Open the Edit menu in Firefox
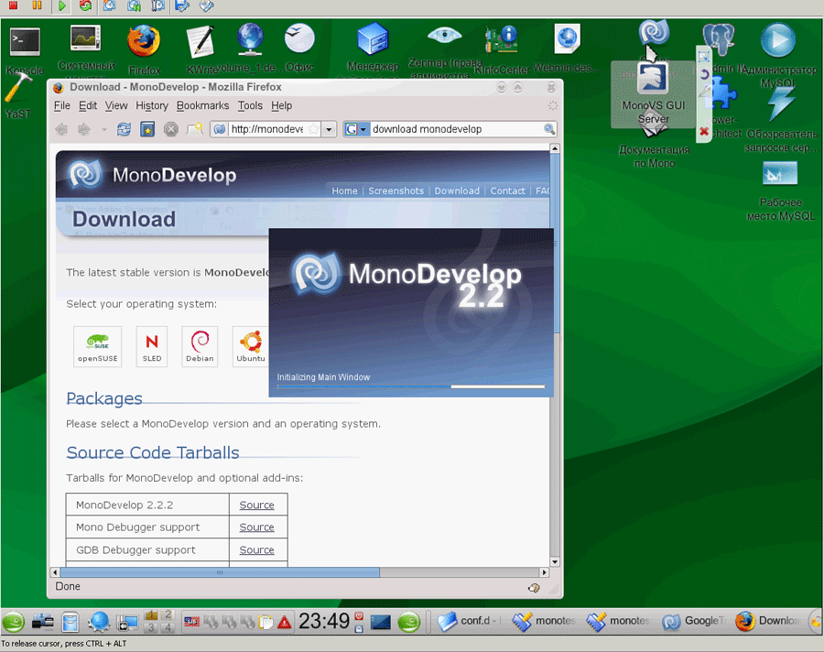The height and width of the screenshot is (652, 824). point(88,105)
